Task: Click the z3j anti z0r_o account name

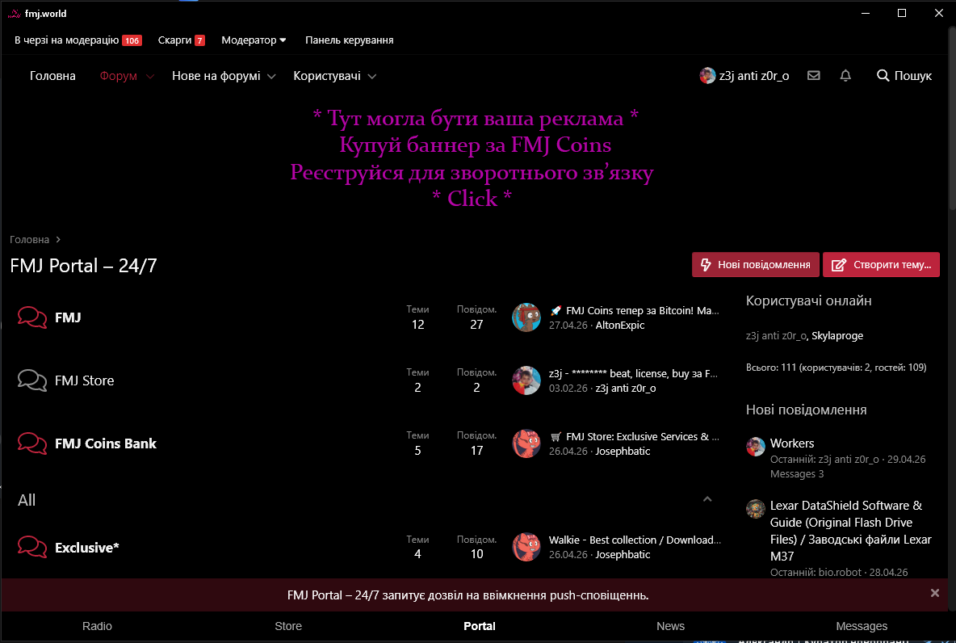Action: 754,76
